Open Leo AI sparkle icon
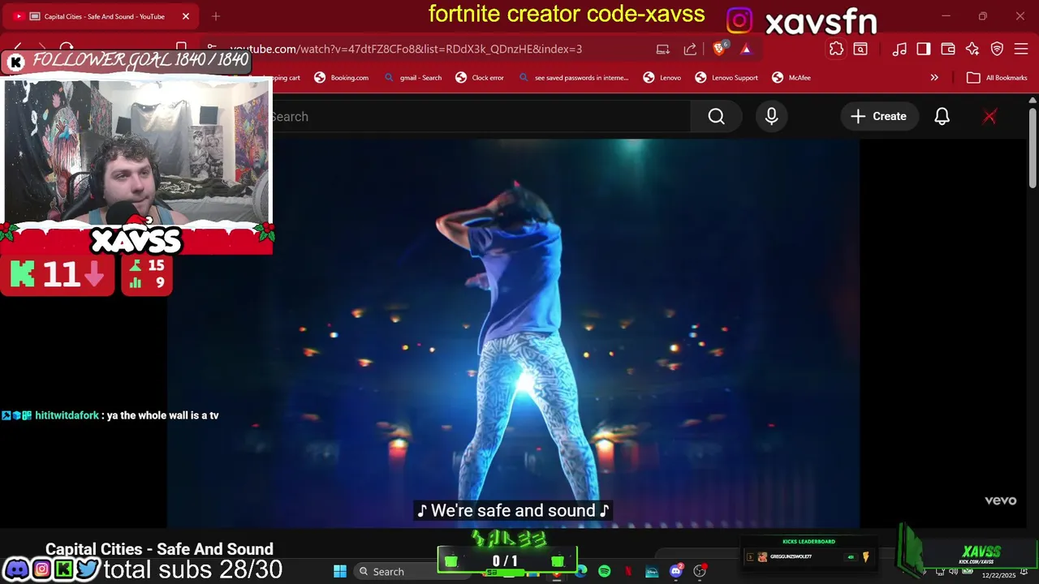The width and height of the screenshot is (1039, 584). tap(972, 49)
